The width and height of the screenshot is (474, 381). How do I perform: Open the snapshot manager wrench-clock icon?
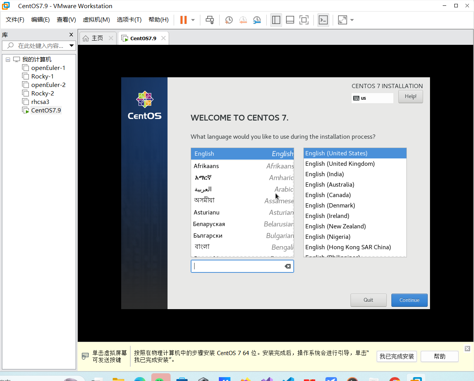click(x=257, y=20)
